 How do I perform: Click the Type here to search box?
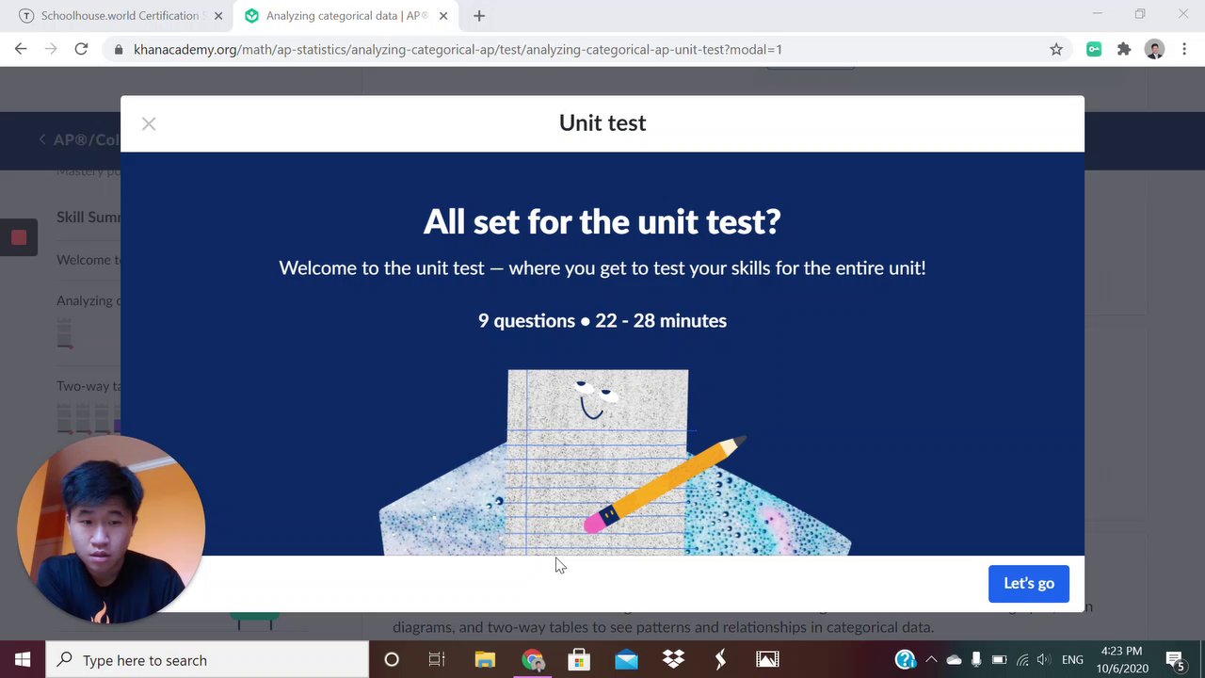coord(207,660)
